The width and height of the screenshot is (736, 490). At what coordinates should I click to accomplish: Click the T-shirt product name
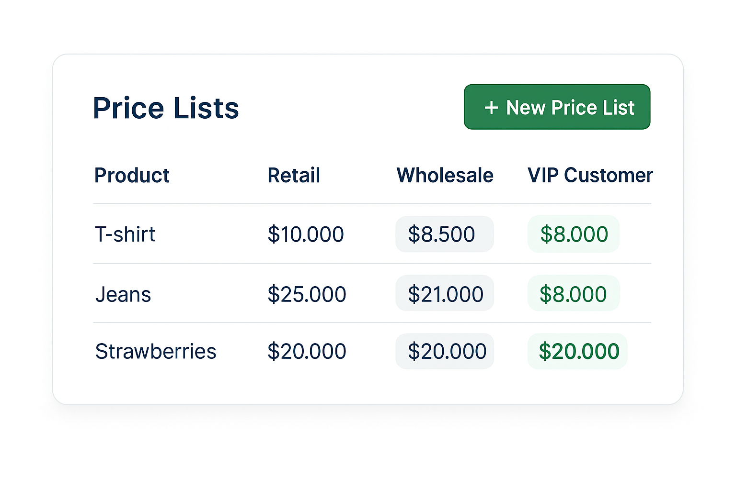tap(125, 234)
